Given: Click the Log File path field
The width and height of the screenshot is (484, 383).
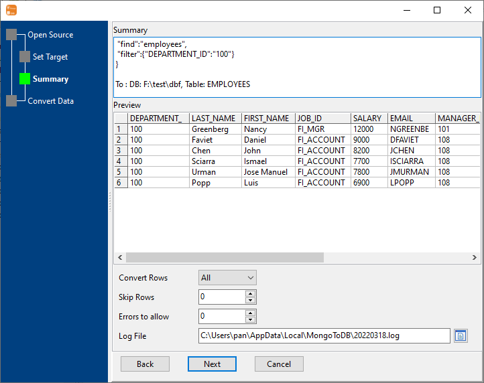Looking at the screenshot, I should (324, 335).
